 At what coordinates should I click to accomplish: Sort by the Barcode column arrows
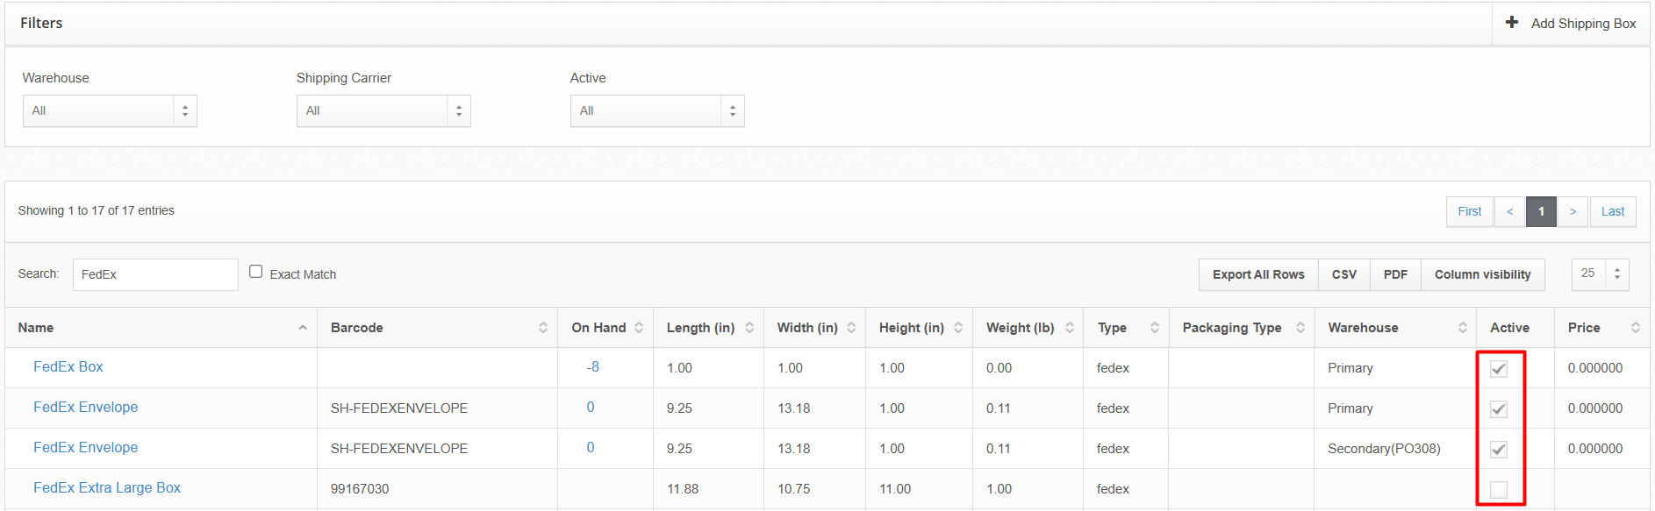click(543, 328)
